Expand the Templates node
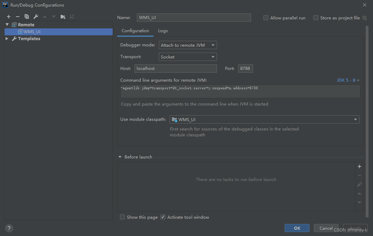Image resolution: width=373 pixels, height=236 pixels. [7, 38]
